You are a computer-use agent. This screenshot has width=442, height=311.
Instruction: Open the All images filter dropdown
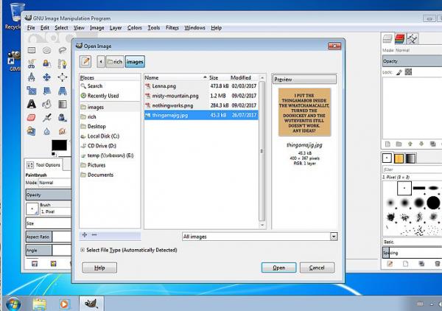point(259,237)
